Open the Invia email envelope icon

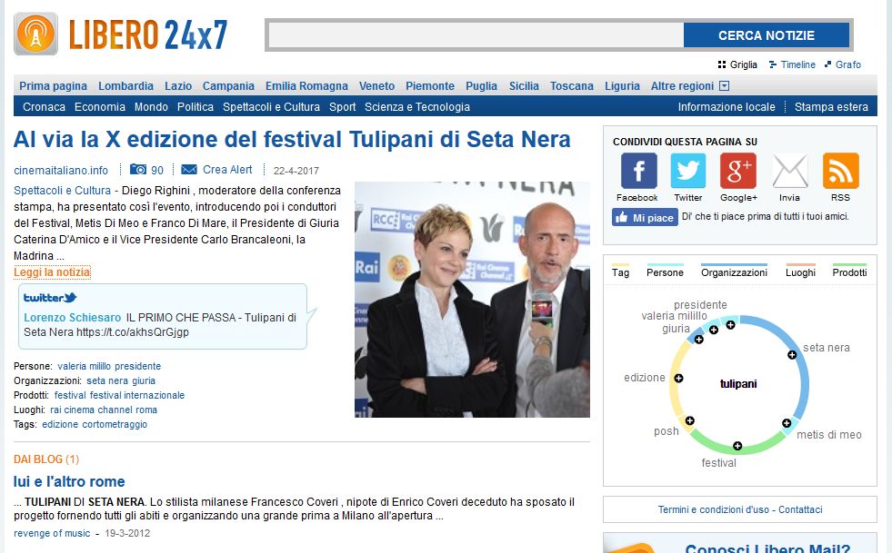[x=790, y=171]
